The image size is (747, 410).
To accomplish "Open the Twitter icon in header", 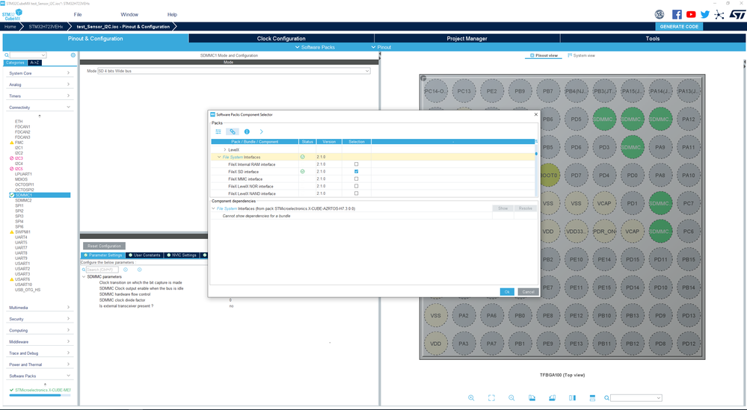I will pyautogui.click(x=705, y=14).
